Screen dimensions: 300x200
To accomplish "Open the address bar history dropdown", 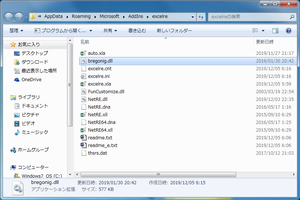I will [x=193, y=17].
